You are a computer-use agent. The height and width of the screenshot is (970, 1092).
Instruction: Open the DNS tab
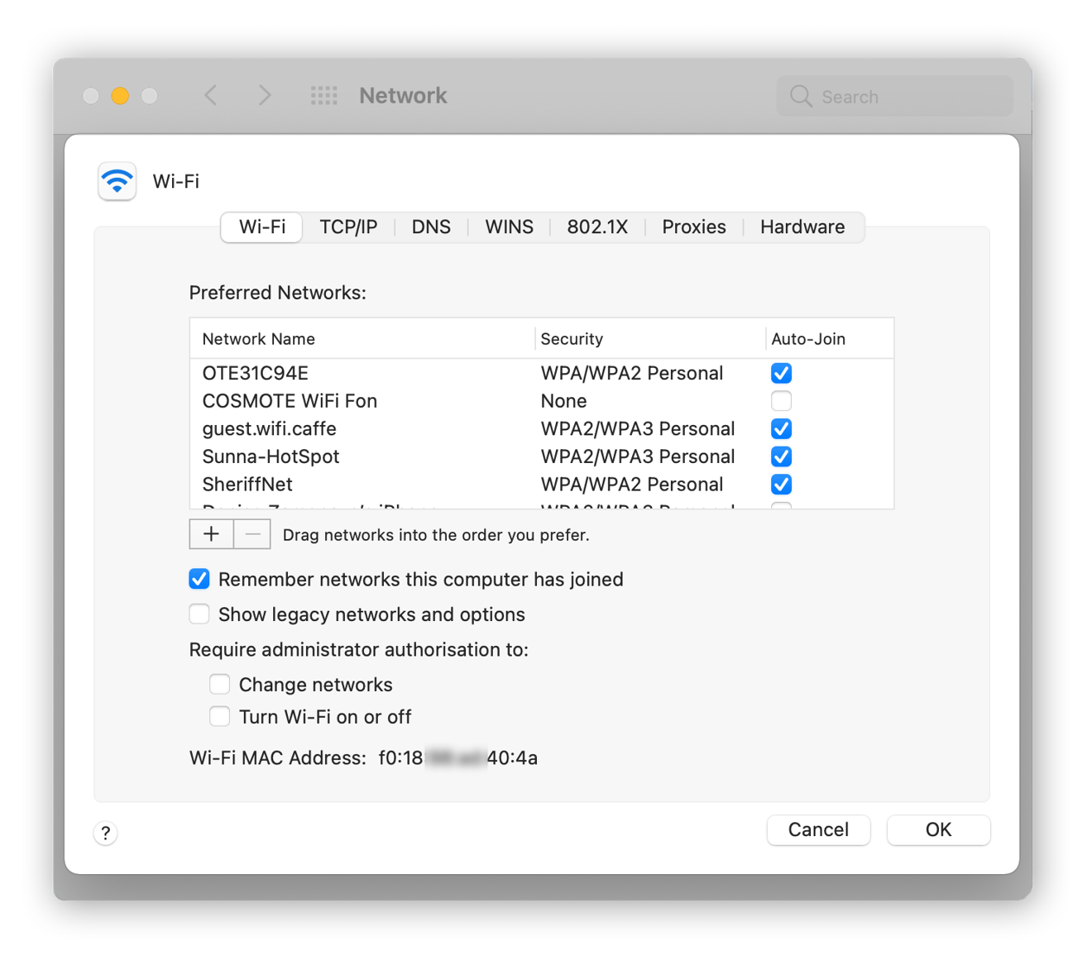431,227
